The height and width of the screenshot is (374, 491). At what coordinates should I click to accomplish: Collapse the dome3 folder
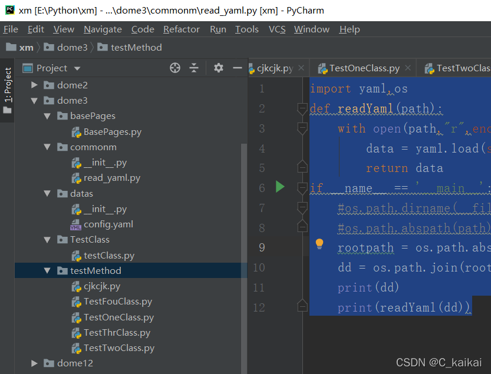(34, 101)
